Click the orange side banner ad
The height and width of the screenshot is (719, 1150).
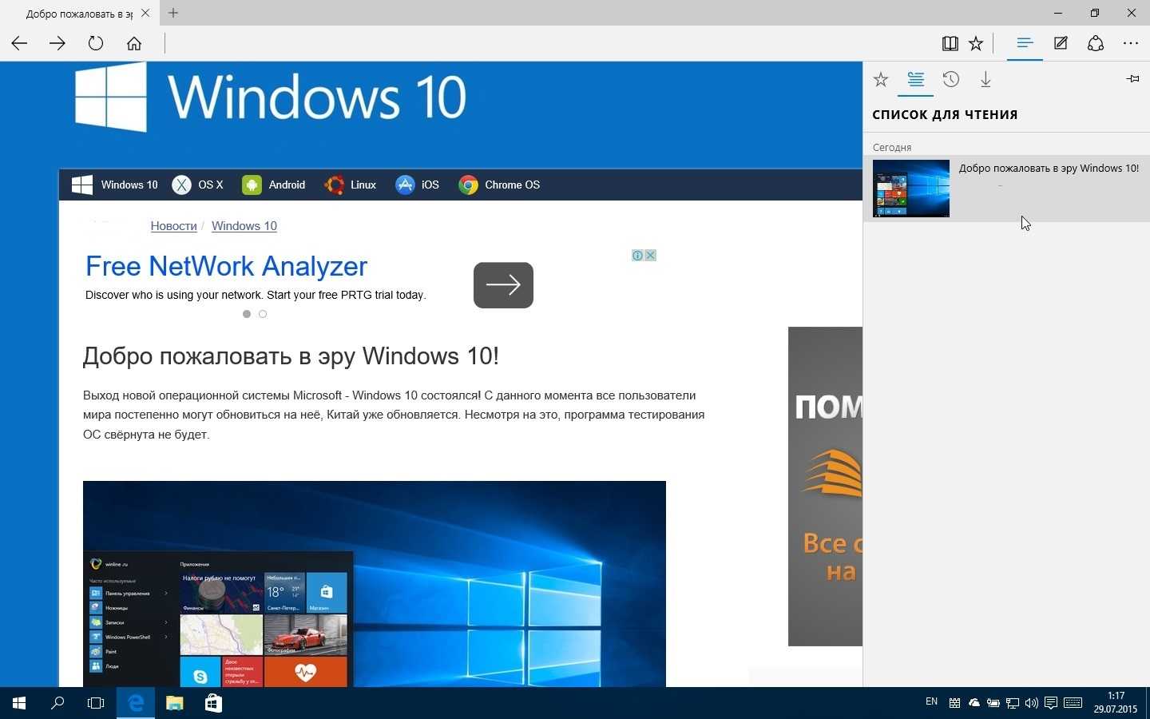[x=825, y=486]
